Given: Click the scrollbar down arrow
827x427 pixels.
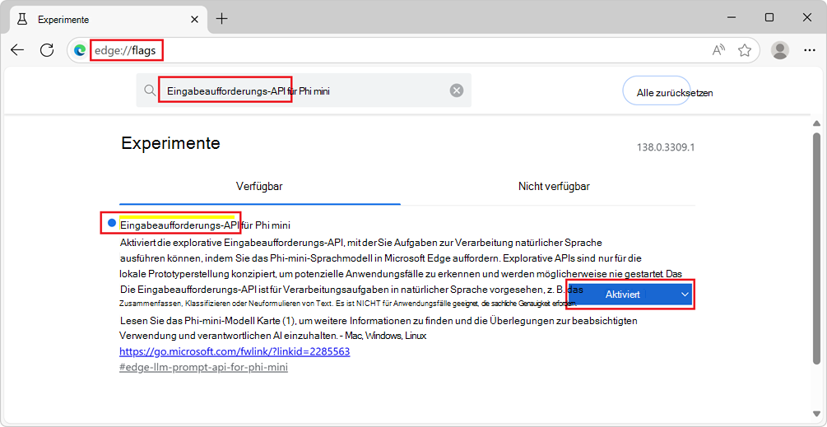Looking at the screenshot, I should [816, 413].
